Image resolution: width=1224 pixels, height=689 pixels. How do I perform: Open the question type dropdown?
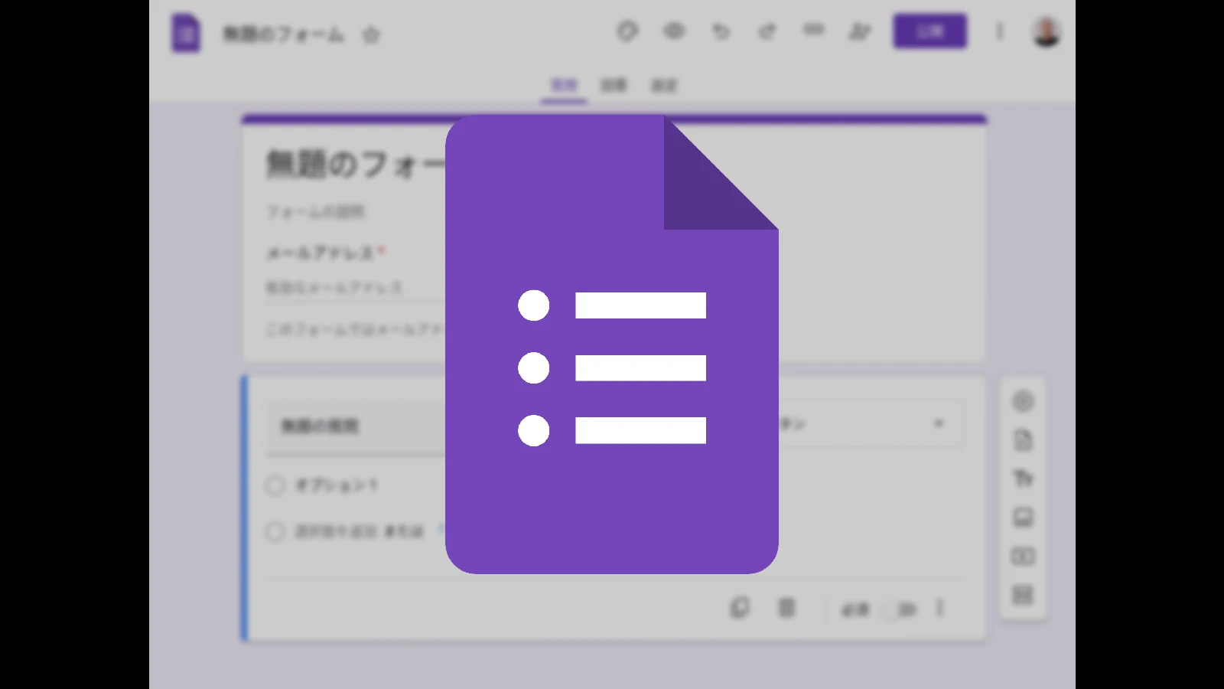coord(871,423)
